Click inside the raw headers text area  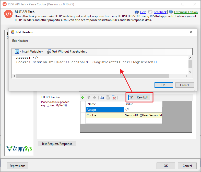click(102, 68)
